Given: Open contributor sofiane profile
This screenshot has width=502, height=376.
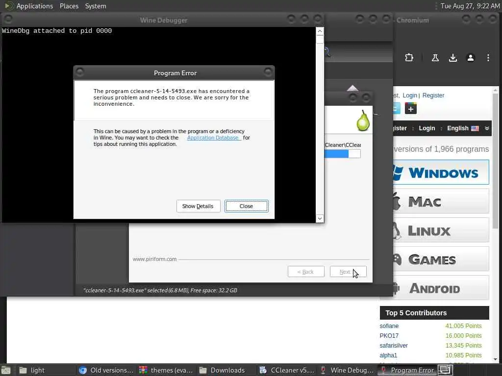Looking at the screenshot, I should point(389,326).
